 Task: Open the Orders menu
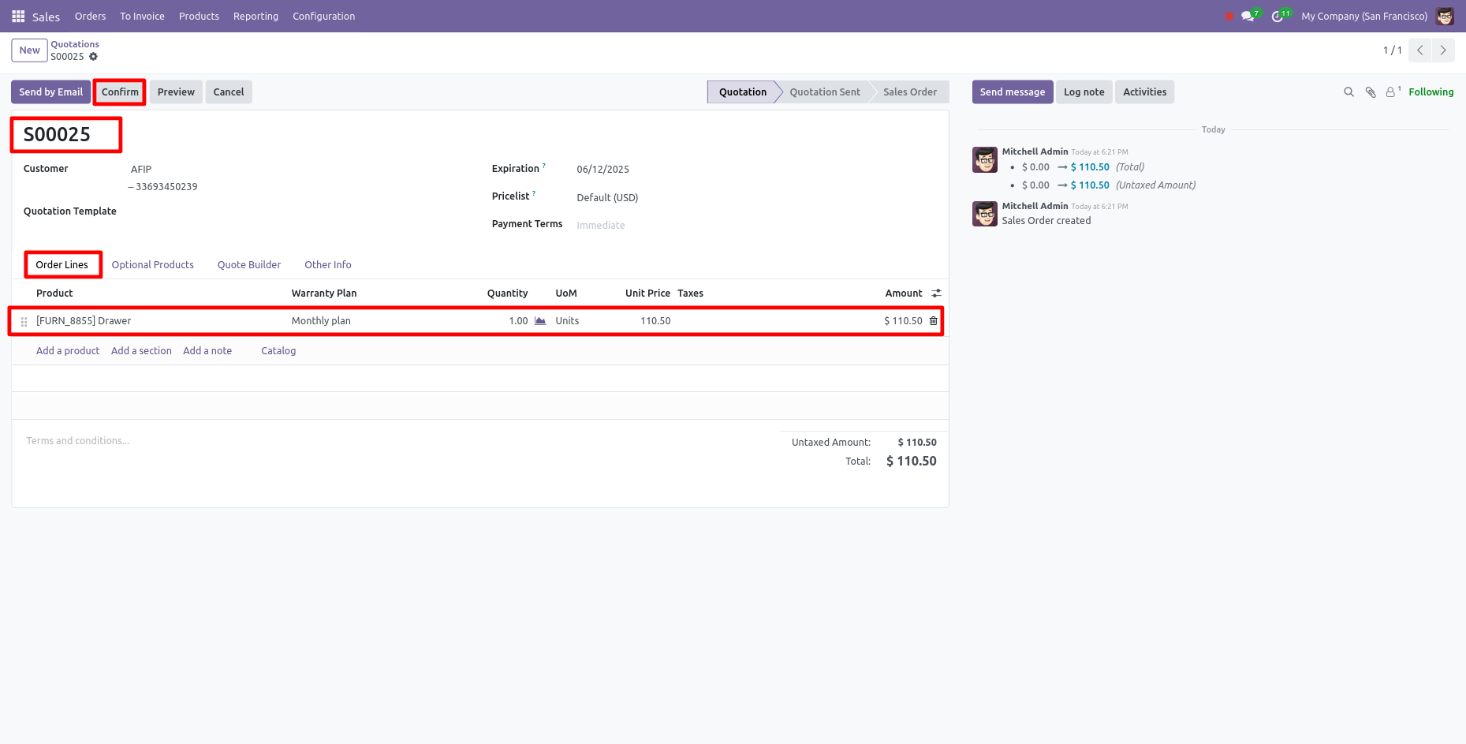pos(90,16)
